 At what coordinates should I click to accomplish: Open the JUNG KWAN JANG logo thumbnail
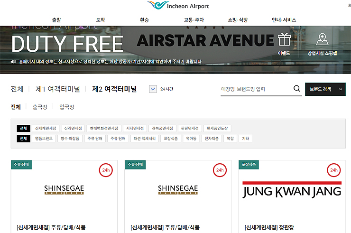point(292,190)
